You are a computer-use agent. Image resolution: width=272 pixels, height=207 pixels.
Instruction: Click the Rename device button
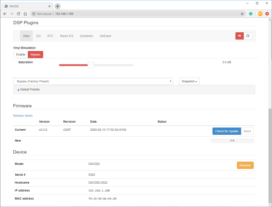[x=245, y=165]
